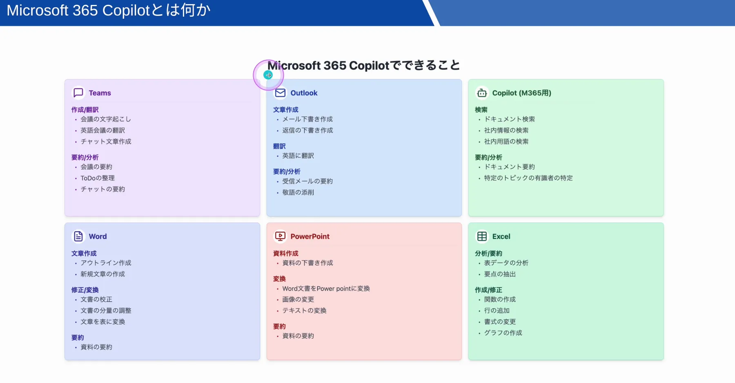Click the 'Word文書をPower pointに変換' bullet
The image size is (735, 383).
pyautogui.click(x=326, y=288)
